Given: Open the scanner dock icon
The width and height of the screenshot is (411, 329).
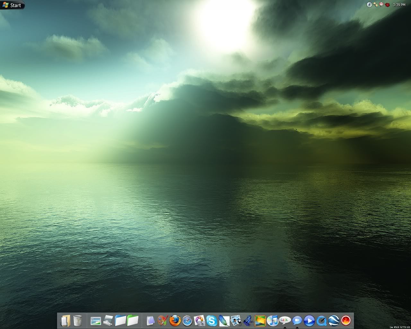Looking at the screenshot, I should [108, 321].
